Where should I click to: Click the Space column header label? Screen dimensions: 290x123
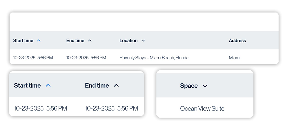(x=189, y=86)
